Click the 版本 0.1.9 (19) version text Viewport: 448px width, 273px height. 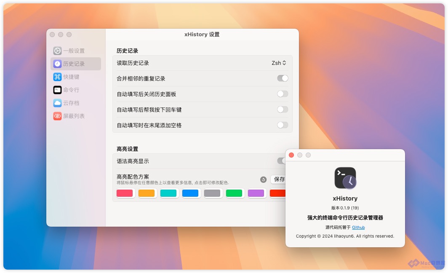[345, 208]
